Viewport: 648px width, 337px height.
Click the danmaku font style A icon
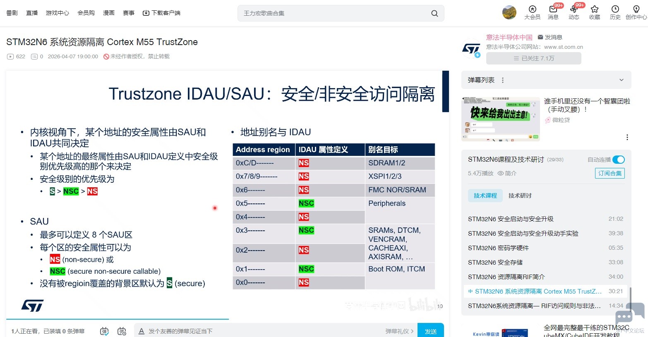142,331
